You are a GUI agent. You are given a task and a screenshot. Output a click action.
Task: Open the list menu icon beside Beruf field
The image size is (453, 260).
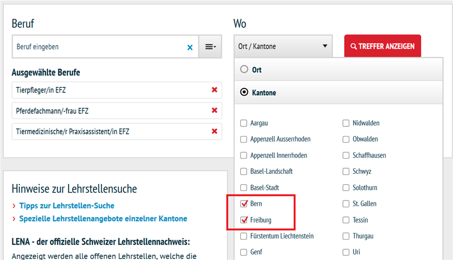tap(210, 47)
